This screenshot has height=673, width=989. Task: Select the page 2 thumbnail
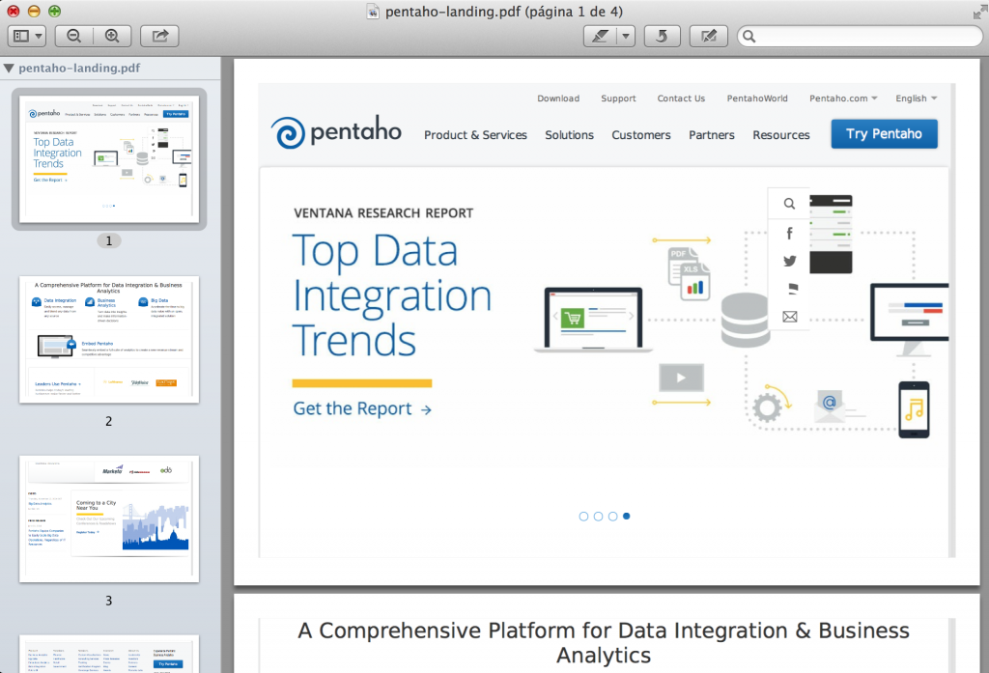109,339
